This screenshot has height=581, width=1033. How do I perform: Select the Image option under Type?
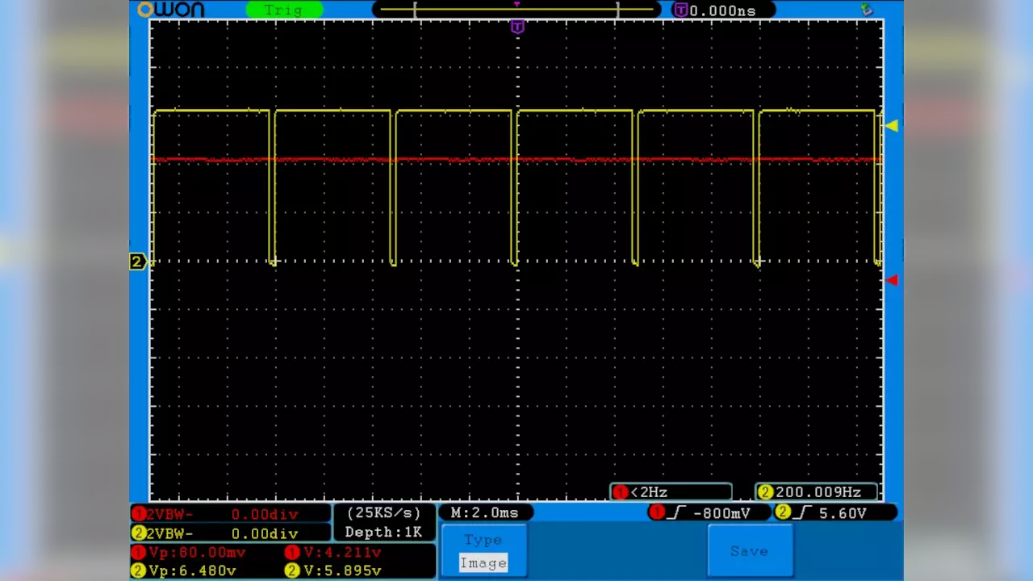click(483, 562)
